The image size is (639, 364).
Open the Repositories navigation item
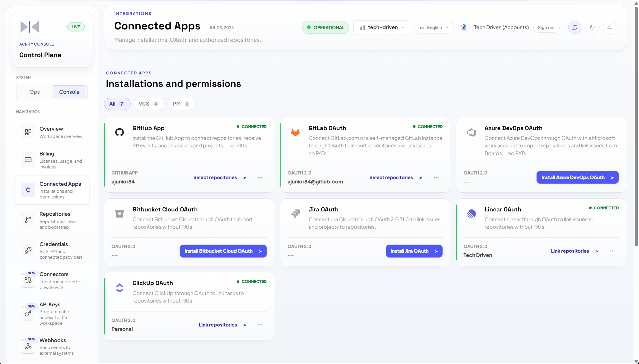pos(52,220)
